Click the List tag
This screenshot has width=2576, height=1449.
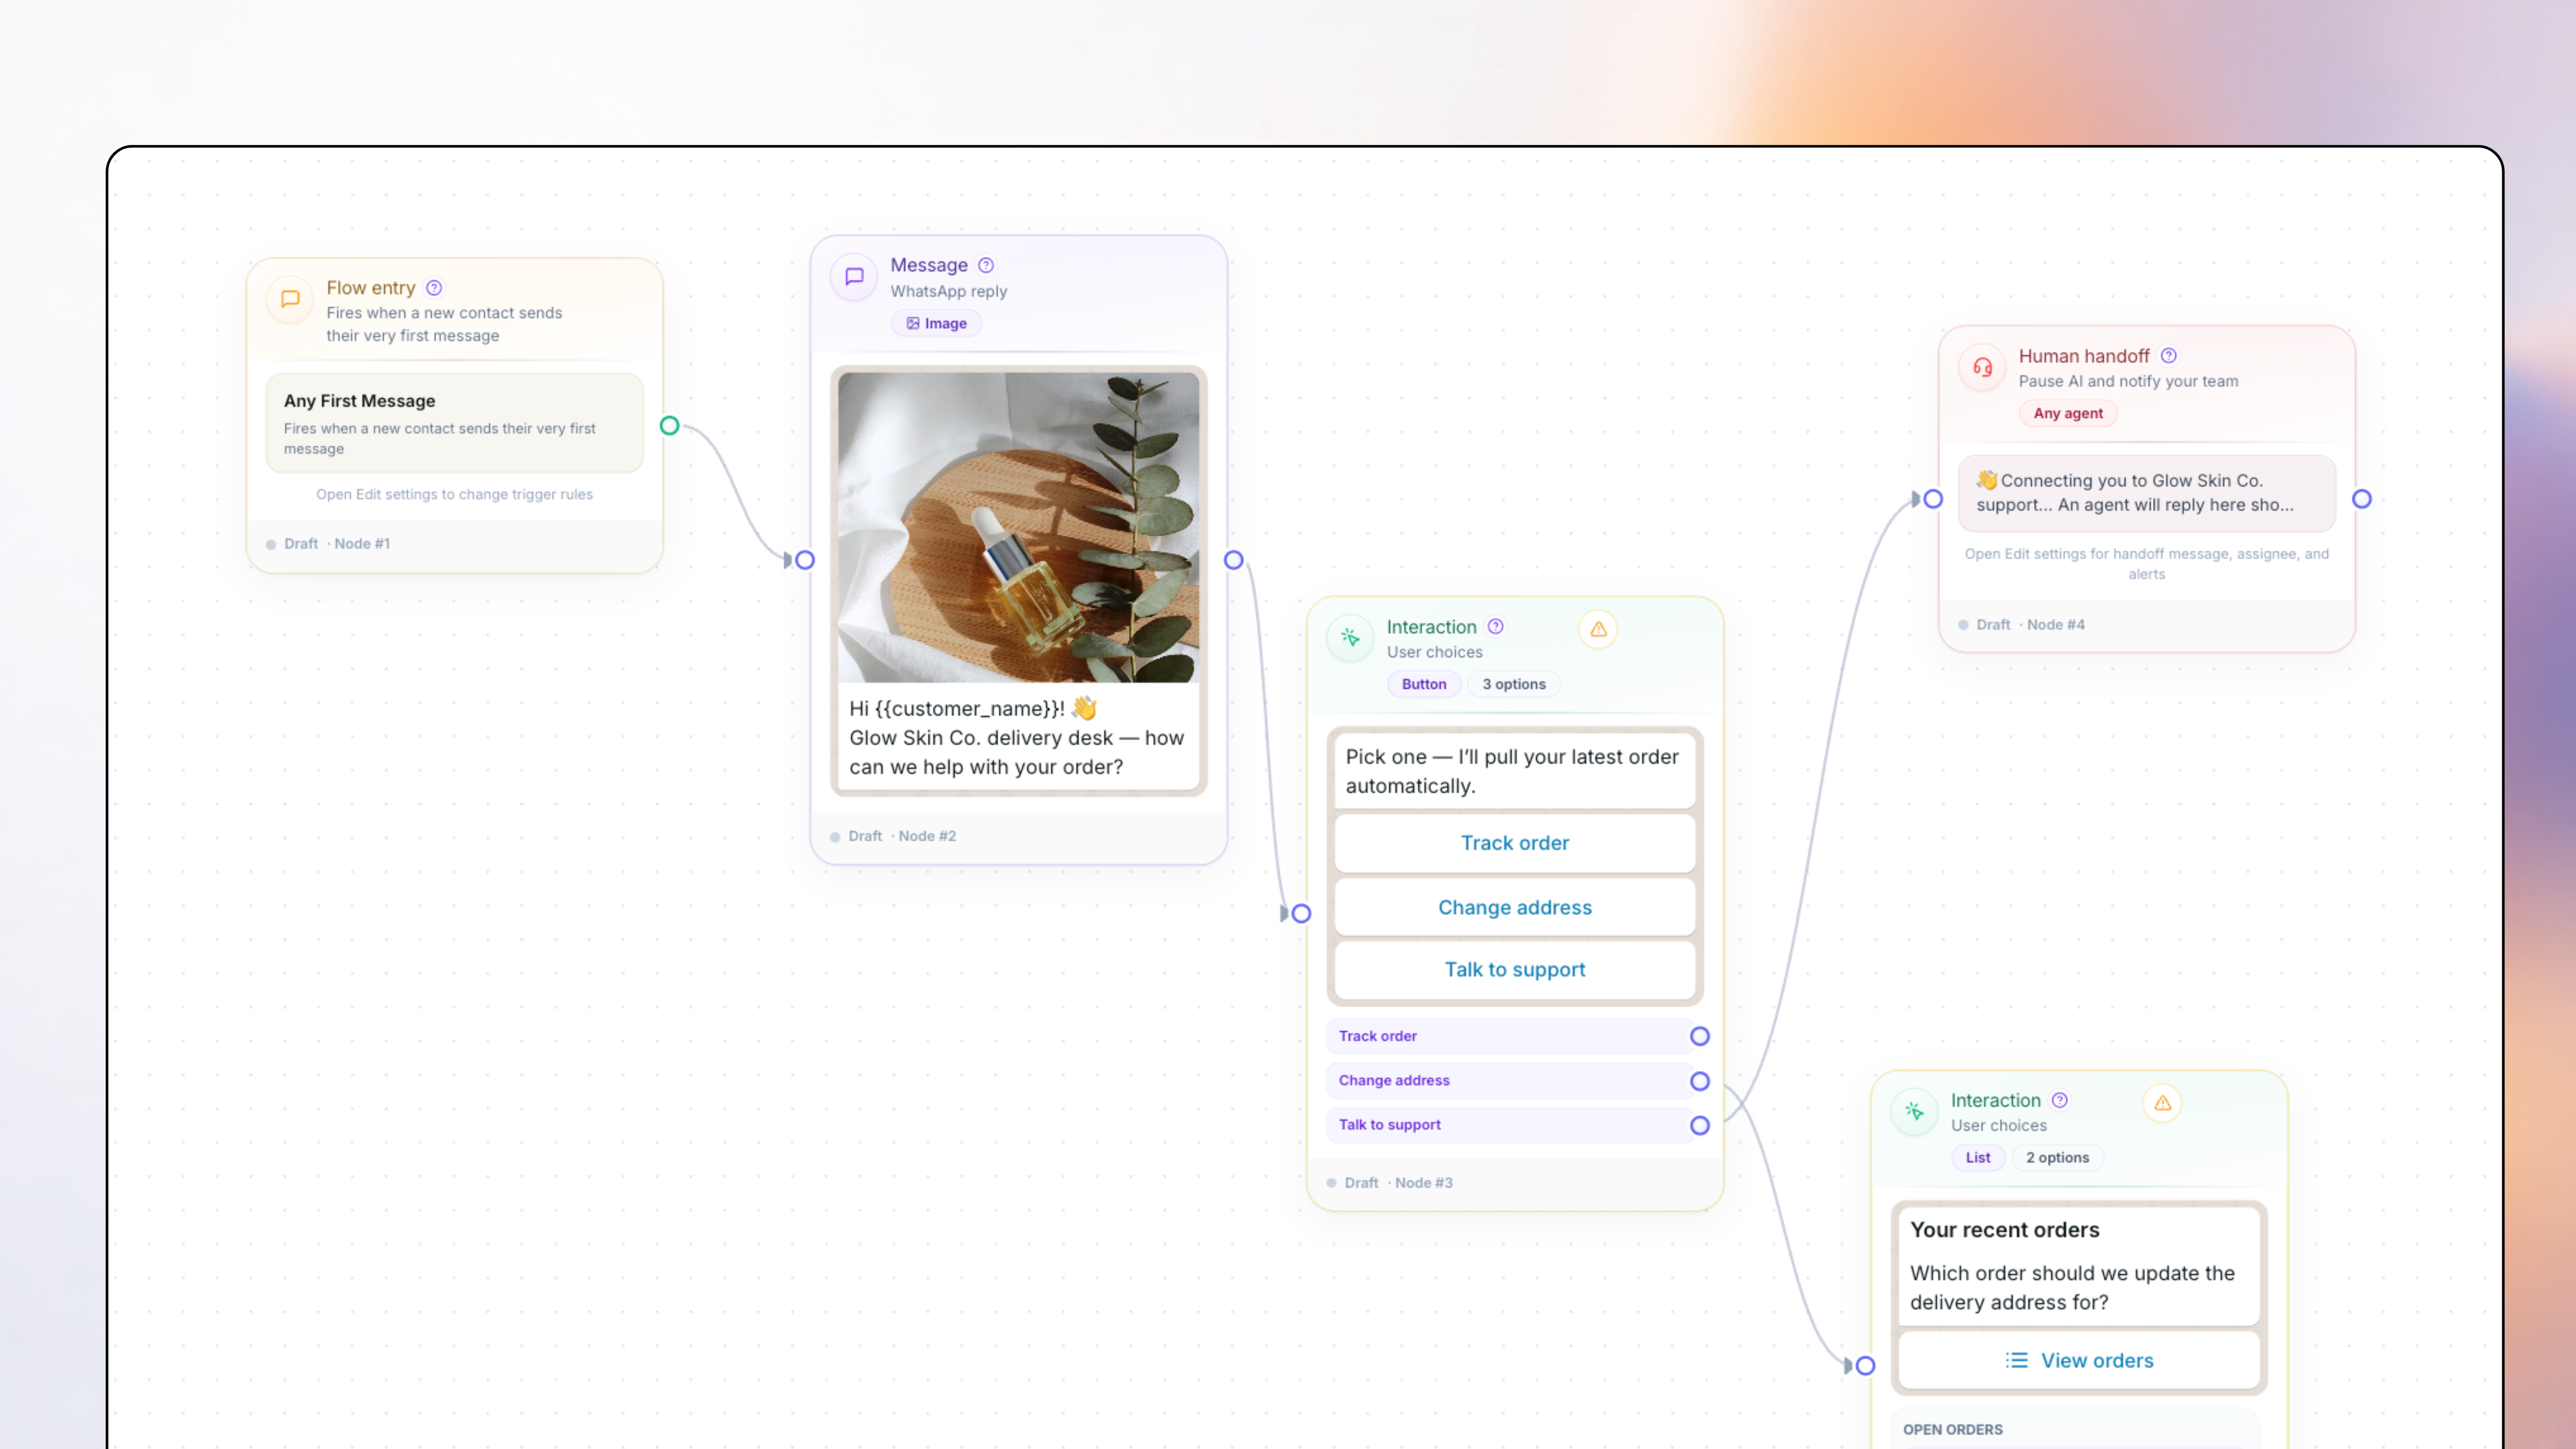[x=1978, y=1157]
